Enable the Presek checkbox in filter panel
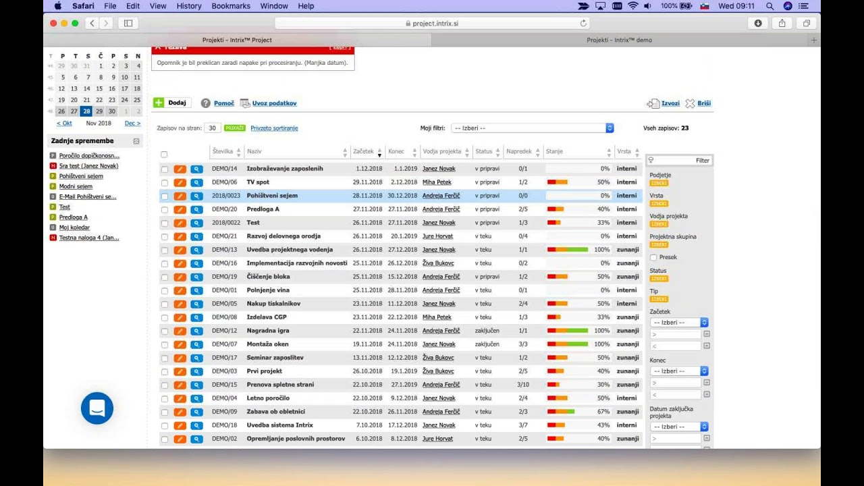 coord(653,257)
